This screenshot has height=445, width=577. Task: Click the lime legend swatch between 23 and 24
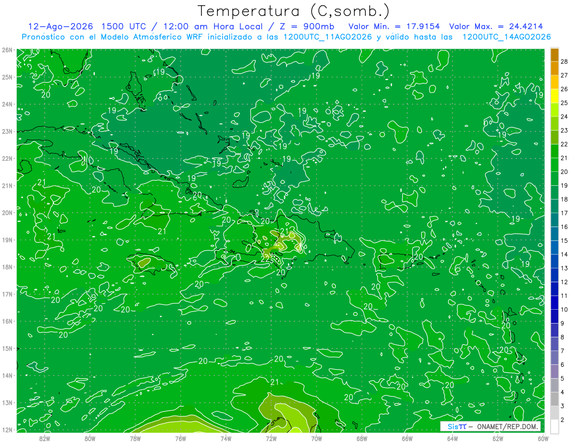pyautogui.click(x=554, y=123)
